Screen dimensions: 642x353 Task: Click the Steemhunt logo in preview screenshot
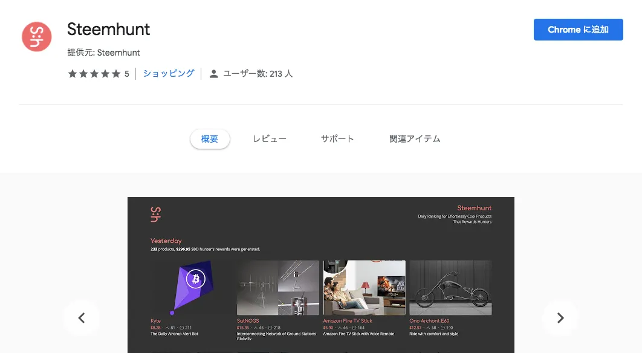click(x=155, y=214)
